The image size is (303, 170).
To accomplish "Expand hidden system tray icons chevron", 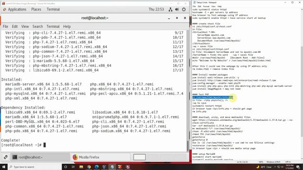I will 275,167.
